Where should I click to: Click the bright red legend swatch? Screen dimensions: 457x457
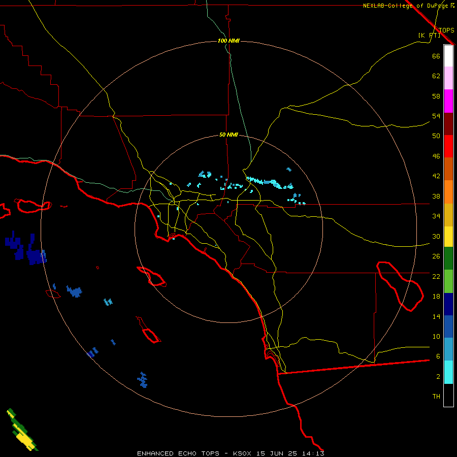(x=448, y=146)
